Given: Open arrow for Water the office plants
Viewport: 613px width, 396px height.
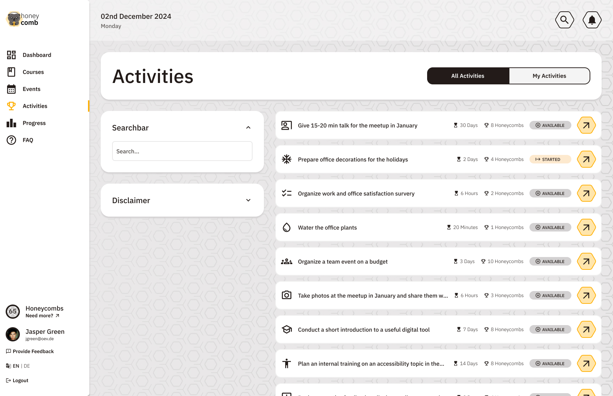Looking at the screenshot, I should tap(586, 228).
